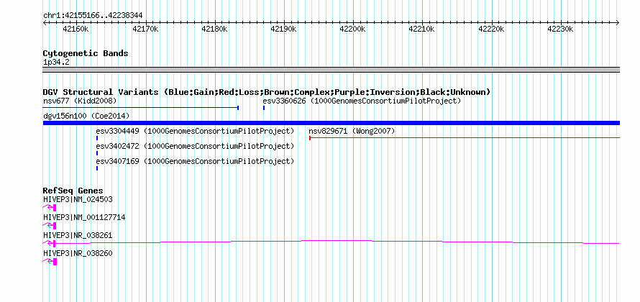Screen dimensions: 640x302
Task: Click the nsv829671 red loss variant bar
Action: click(x=465, y=138)
